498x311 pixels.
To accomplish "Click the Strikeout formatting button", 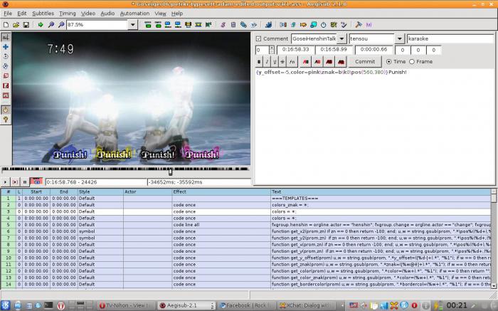I will pyautogui.click(x=282, y=62).
